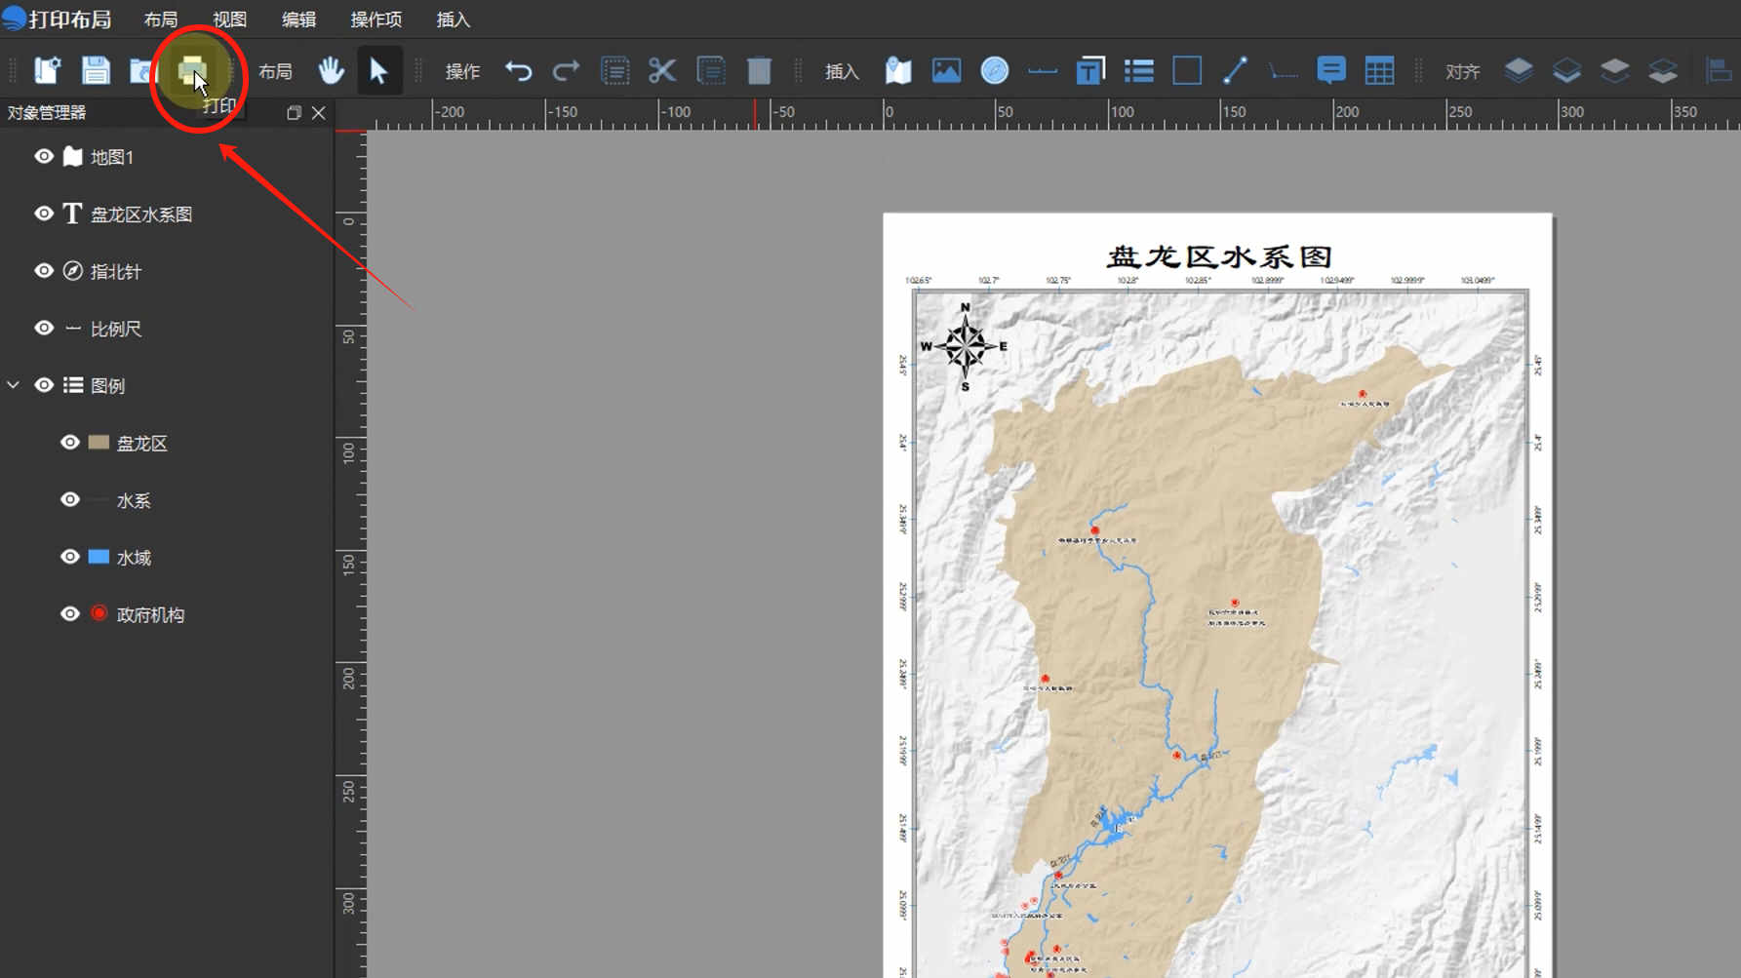Select 比例尺 in object manager

[116, 330]
